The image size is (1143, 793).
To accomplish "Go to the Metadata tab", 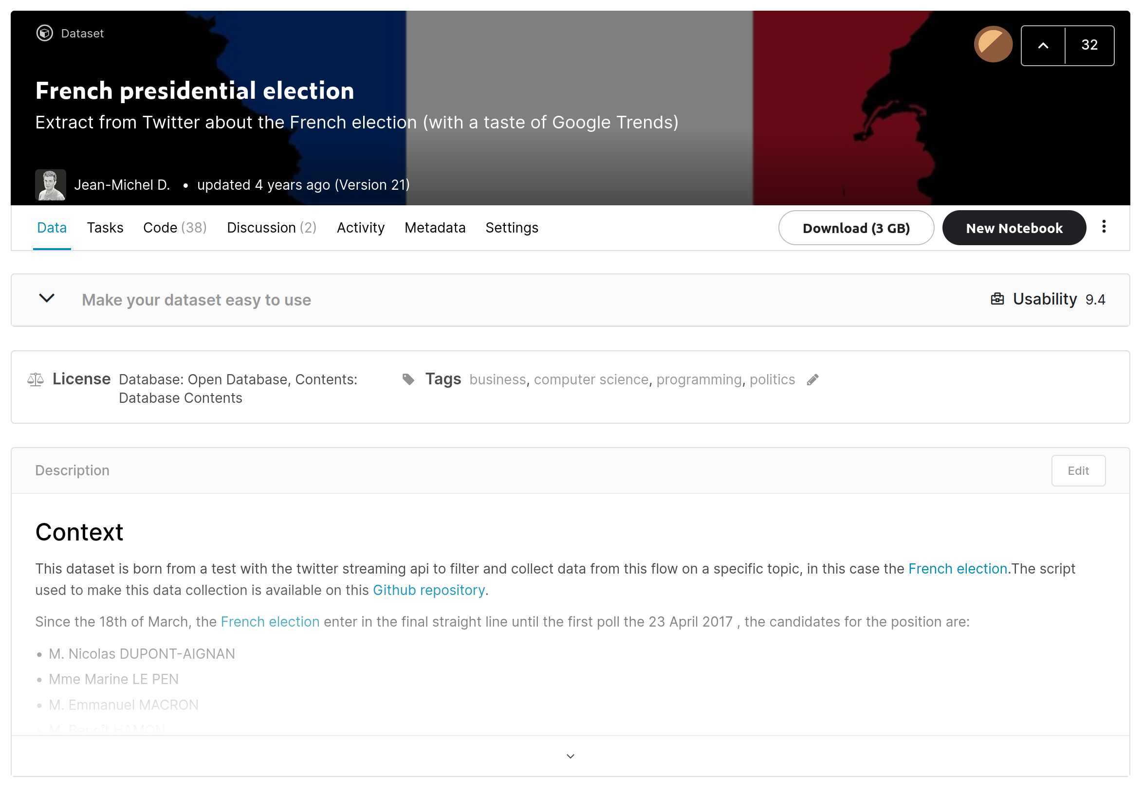I will click(x=435, y=228).
